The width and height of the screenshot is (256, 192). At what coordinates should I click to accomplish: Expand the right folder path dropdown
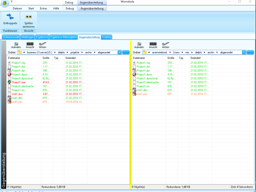(x=244, y=52)
